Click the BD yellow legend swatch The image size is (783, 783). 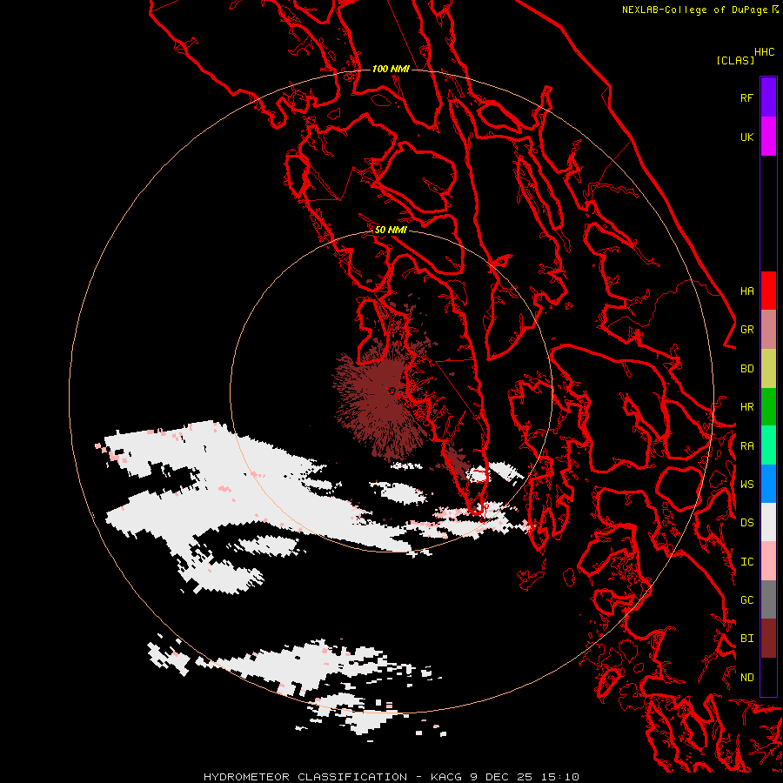[768, 368]
